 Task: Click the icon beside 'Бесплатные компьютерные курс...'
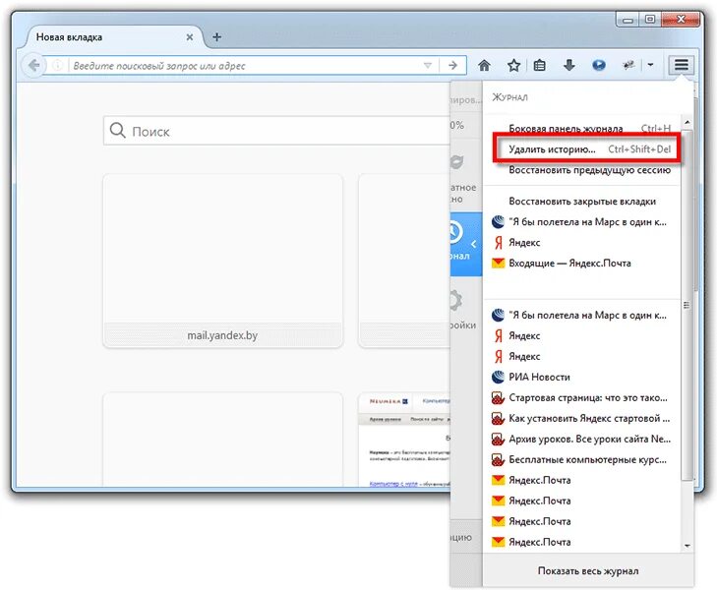tap(498, 459)
